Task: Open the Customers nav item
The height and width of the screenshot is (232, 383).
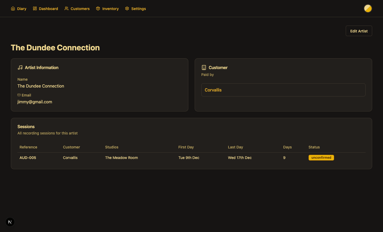Action: pos(80,9)
